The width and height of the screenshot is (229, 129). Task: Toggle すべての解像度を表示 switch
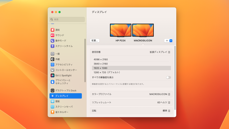pyautogui.click(x=168, y=77)
